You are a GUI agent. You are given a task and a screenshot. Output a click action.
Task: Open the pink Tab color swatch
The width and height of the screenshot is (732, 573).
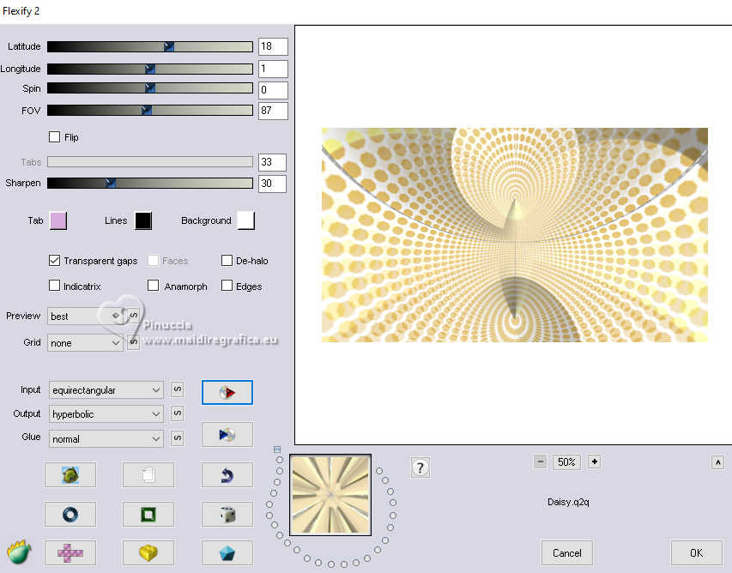coord(58,220)
